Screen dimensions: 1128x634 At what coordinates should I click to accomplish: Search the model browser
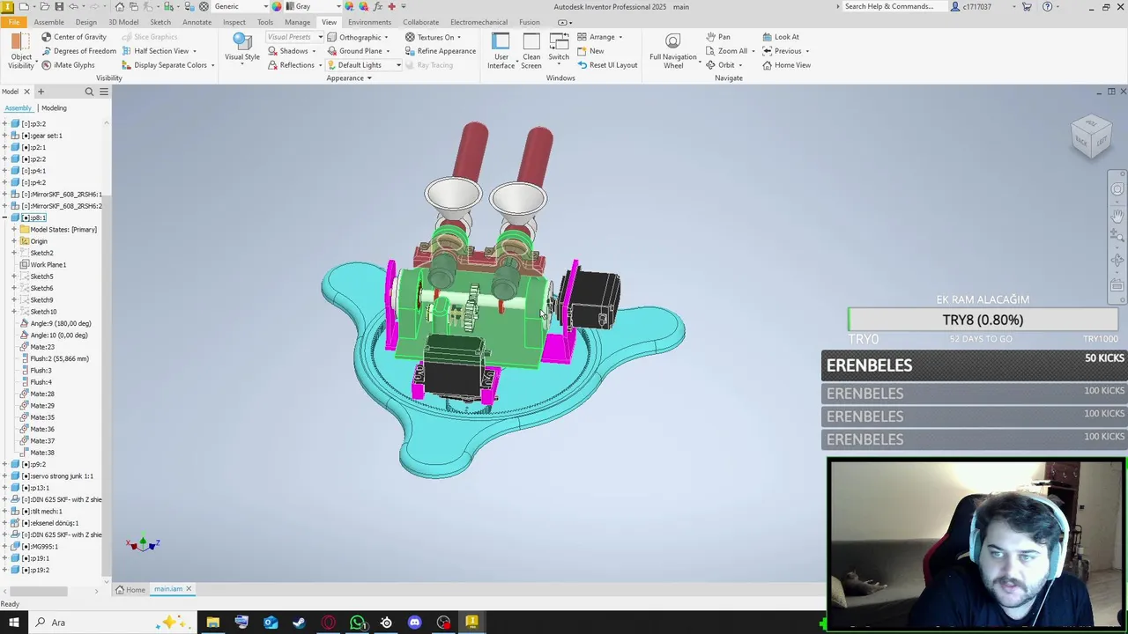pyautogui.click(x=89, y=92)
